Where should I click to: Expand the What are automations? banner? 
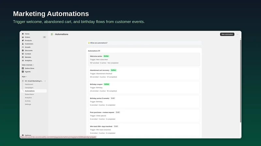coord(144,43)
